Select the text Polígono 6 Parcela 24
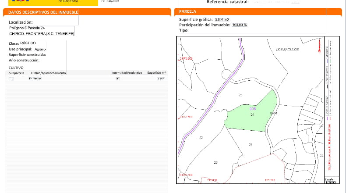Image resolution: width=346 pixels, height=193 pixels. [x=27, y=28]
